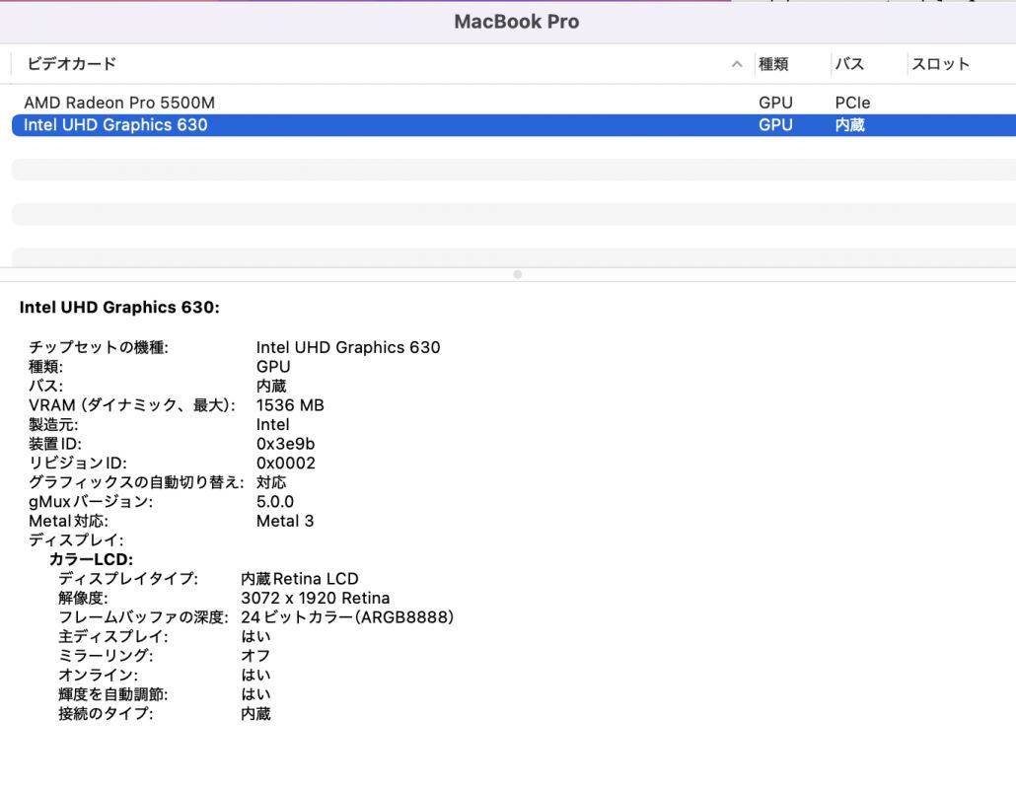Click the 内蔵 bus value of Intel row
1016x789 pixels.
point(850,125)
